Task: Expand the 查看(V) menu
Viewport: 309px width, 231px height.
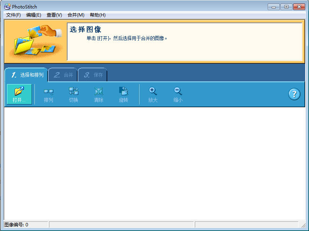Action: (x=54, y=15)
